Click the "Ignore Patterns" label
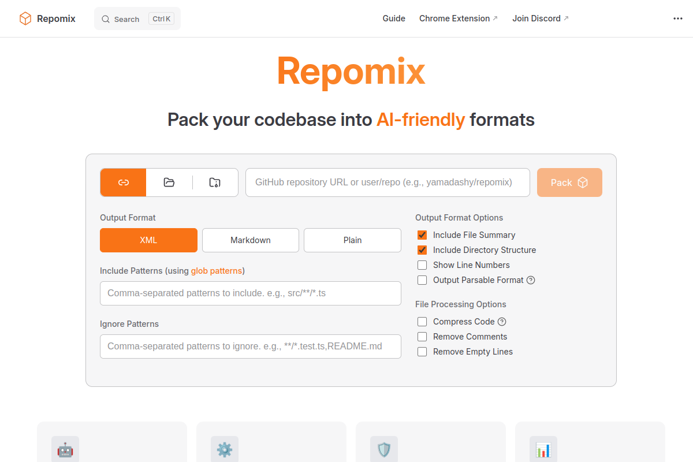The image size is (693, 462). (129, 324)
